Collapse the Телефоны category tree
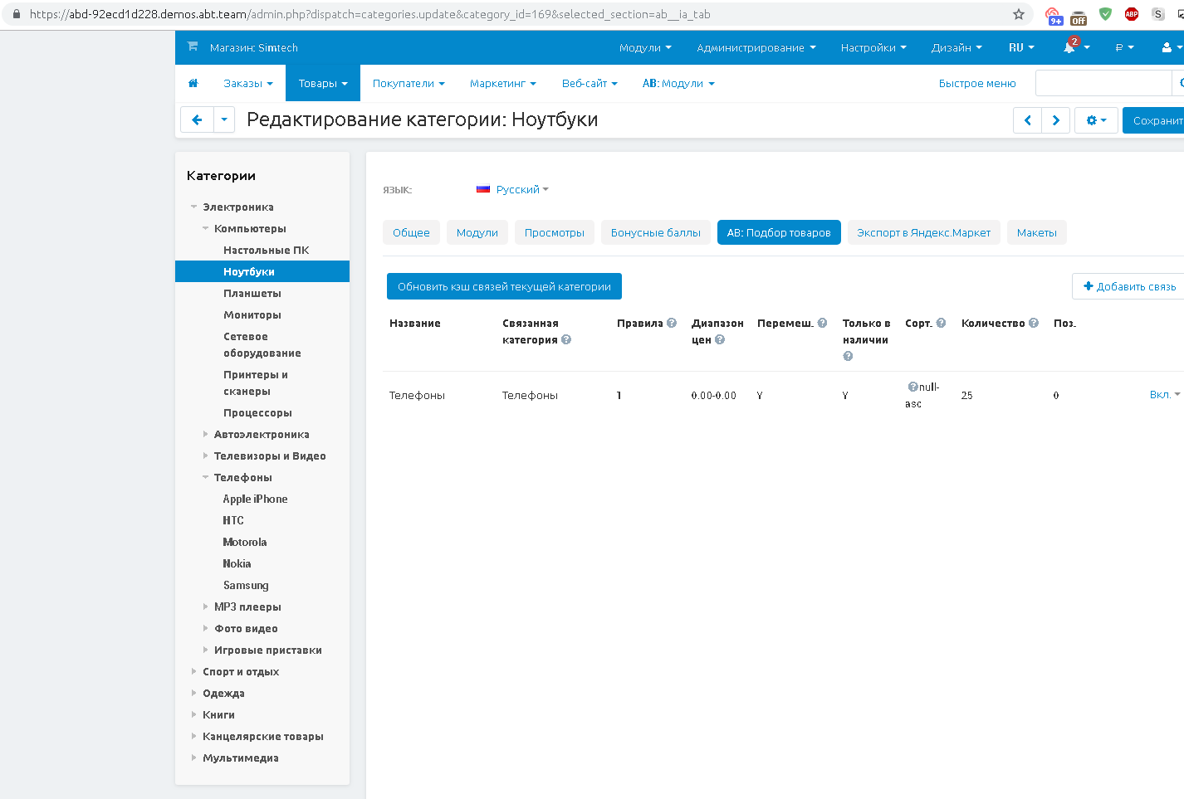 point(206,477)
